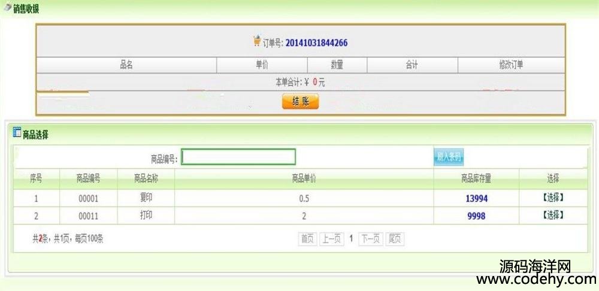Click the 商品库存量 column header
The width and height of the screenshot is (599, 291).
click(476, 178)
